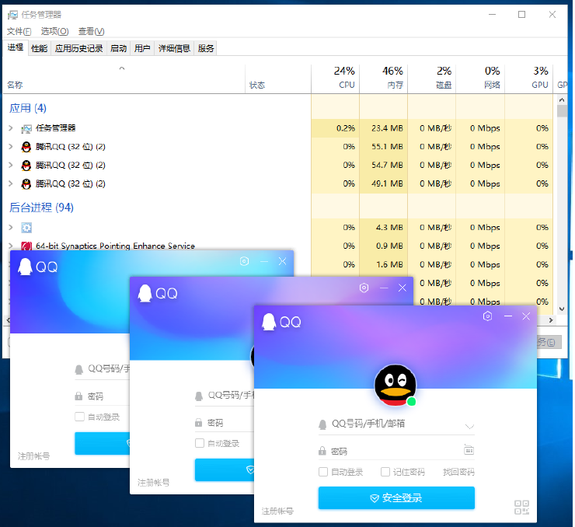Image resolution: width=575 pixels, height=527 pixels.
Task: Click the QR code login icon
Action: click(x=521, y=508)
